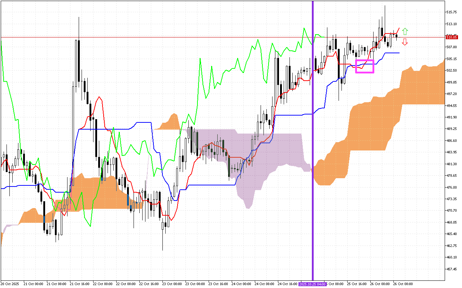Click the 24 Oct 08:00 time label
This screenshot has height=288, width=462.
[265, 284]
